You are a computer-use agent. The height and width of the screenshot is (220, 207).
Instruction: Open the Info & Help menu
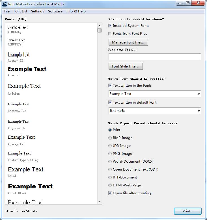point(76,11)
